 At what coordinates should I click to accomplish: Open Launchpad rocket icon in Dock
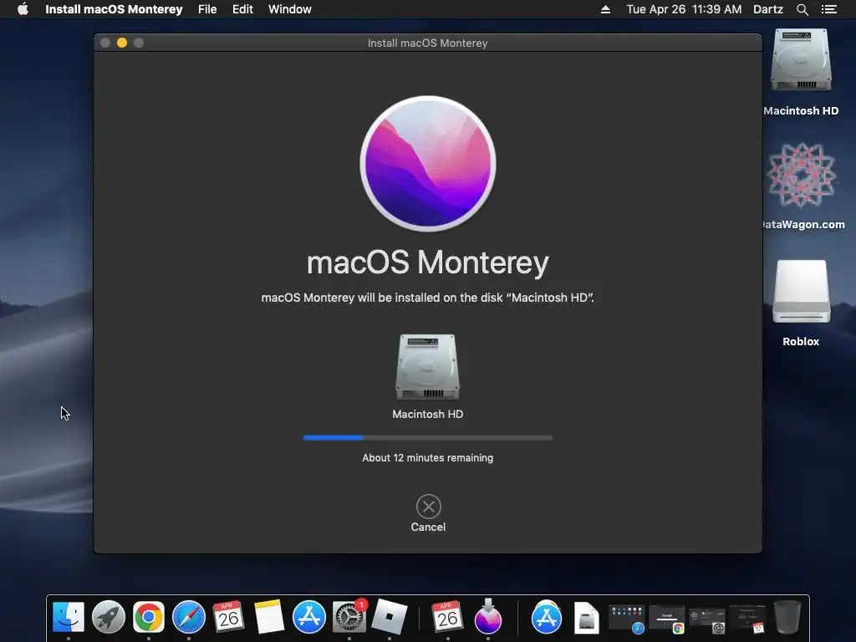[x=108, y=618]
